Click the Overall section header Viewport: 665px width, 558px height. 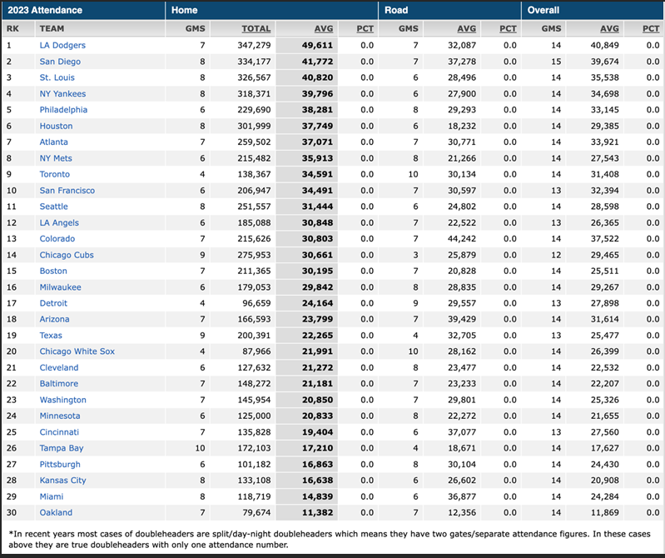543,10
